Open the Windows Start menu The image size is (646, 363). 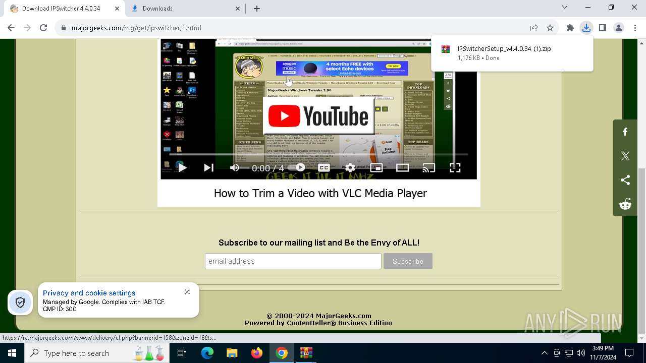[x=12, y=353]
